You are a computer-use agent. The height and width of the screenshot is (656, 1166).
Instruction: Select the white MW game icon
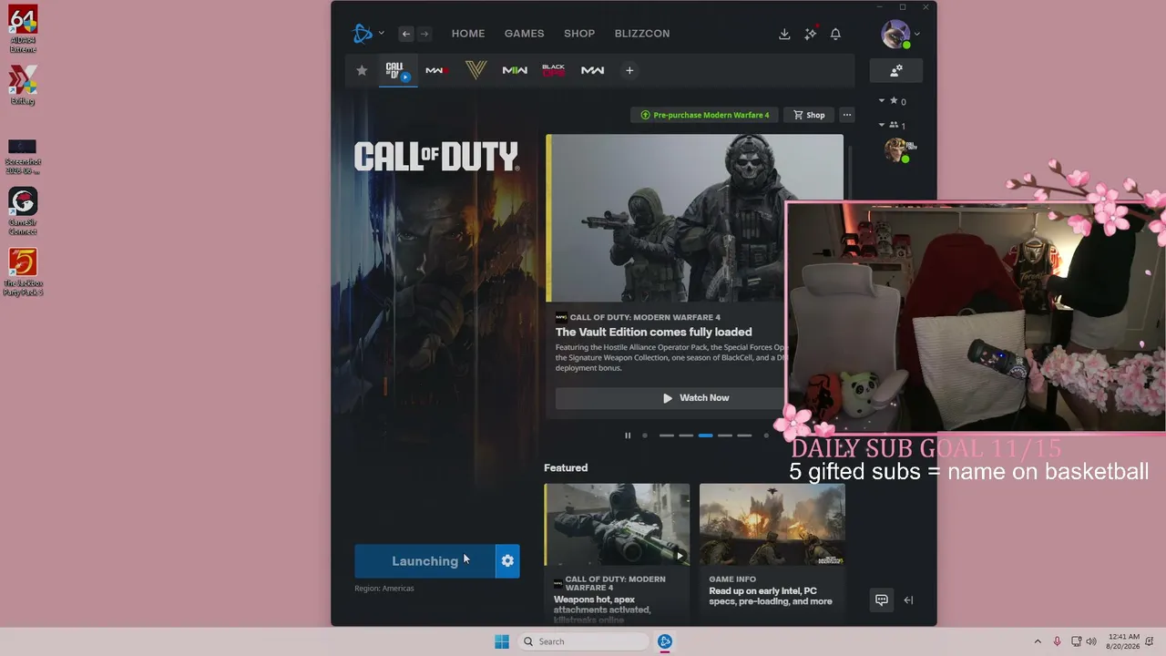[x=593, y=70]
